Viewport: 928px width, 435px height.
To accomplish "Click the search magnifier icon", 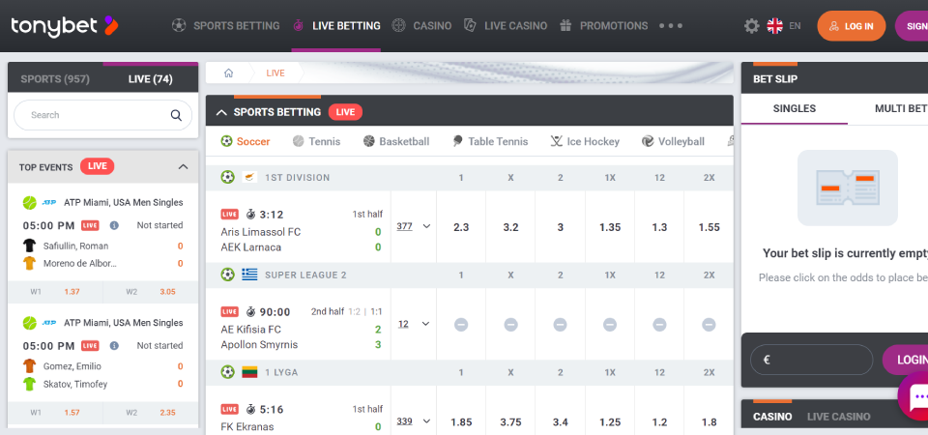I will coord(176,115).
